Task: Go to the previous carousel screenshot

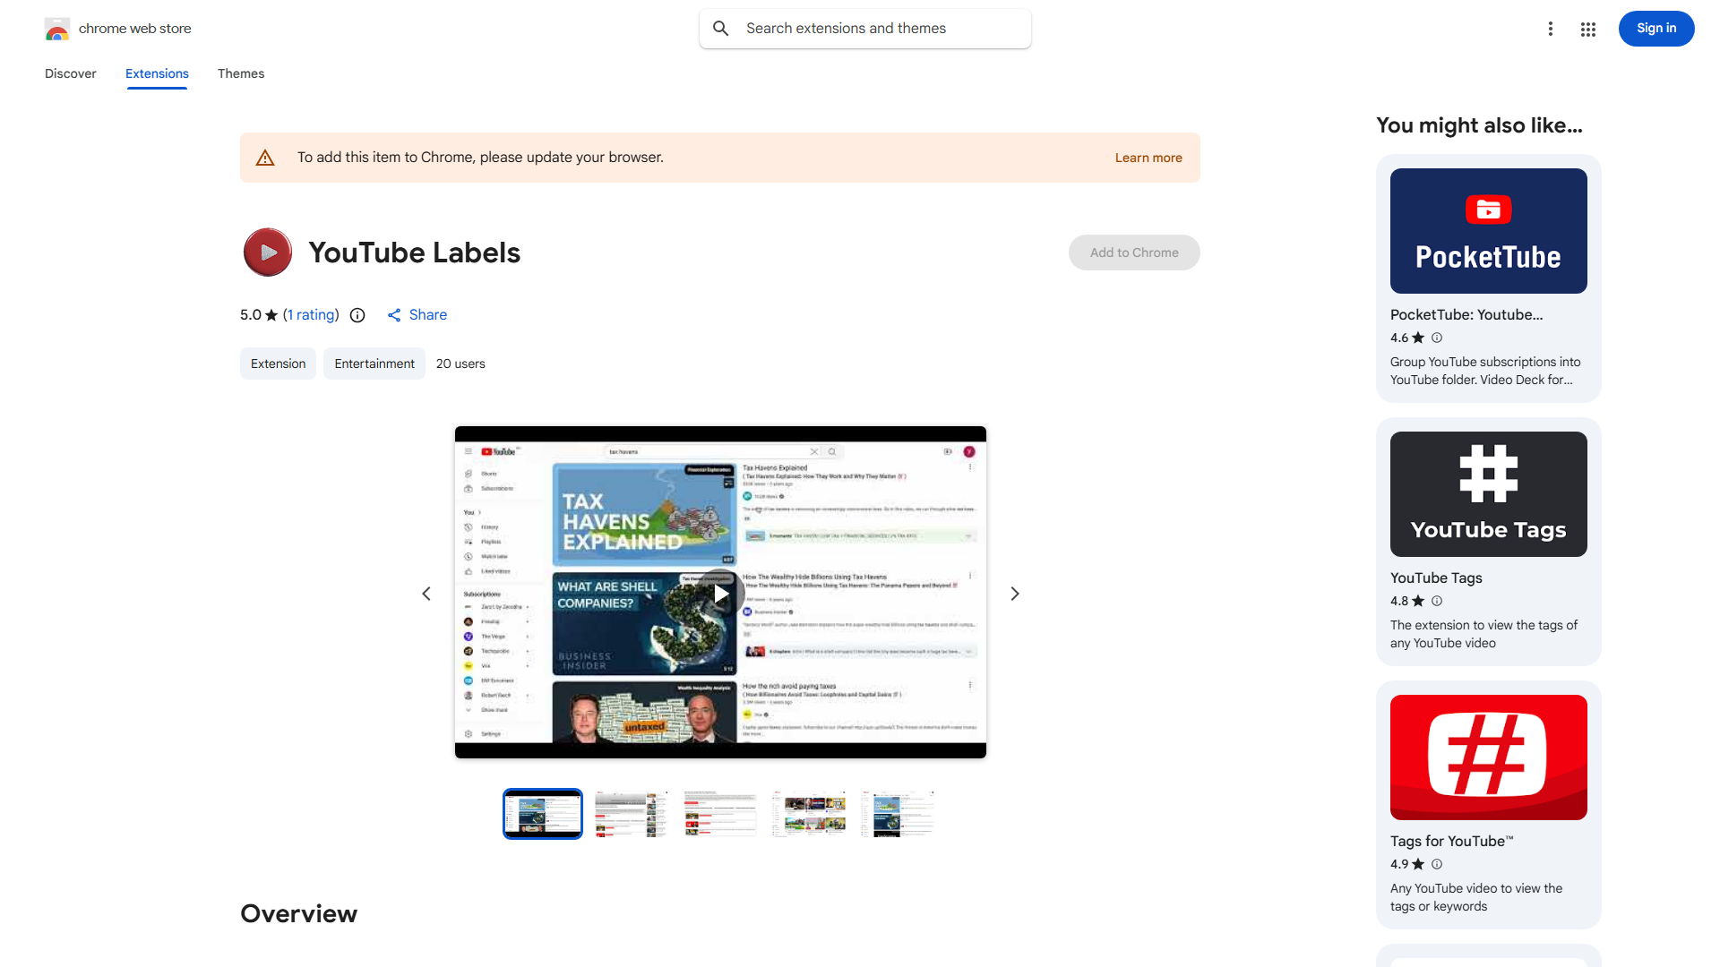Action: pyautogui.click(x=426, y=593)
